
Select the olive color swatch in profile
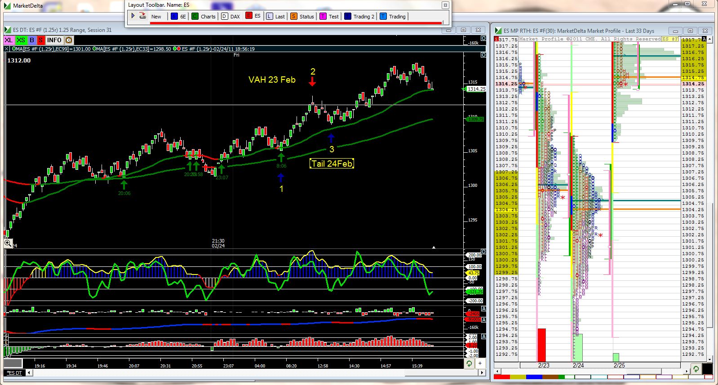[518, 377]
